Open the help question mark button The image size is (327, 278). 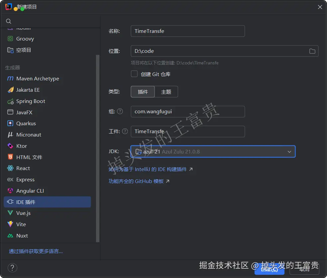point(12,268)
